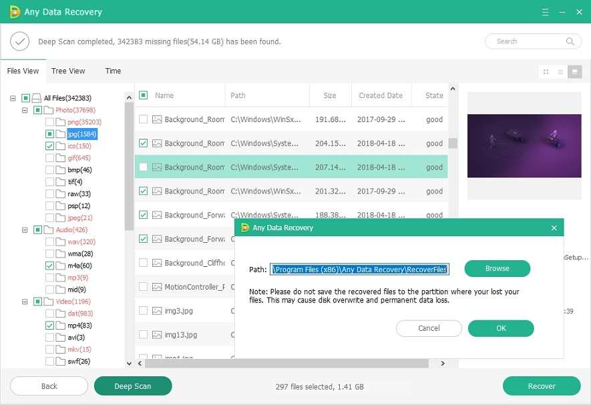Collapse the All Files tree node
The width and height of the screenshot is (591, 405).
click(13, 98)
